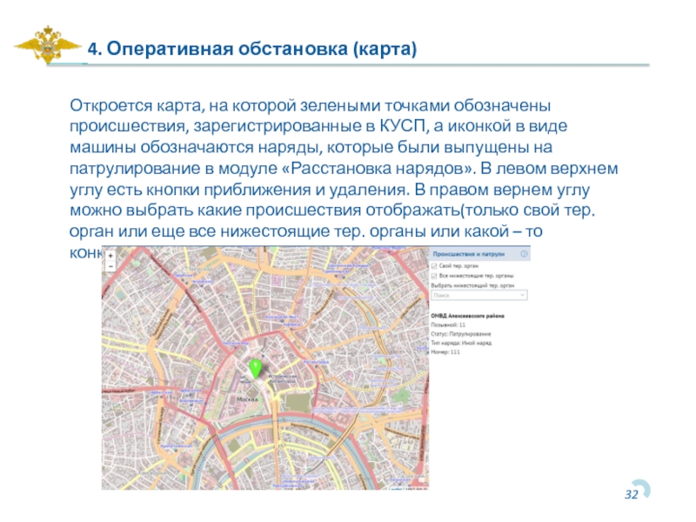Toggle the 'Свой тер. орган' checkbox
This screenshot has height=522, width=696.
tap(434, 266)
